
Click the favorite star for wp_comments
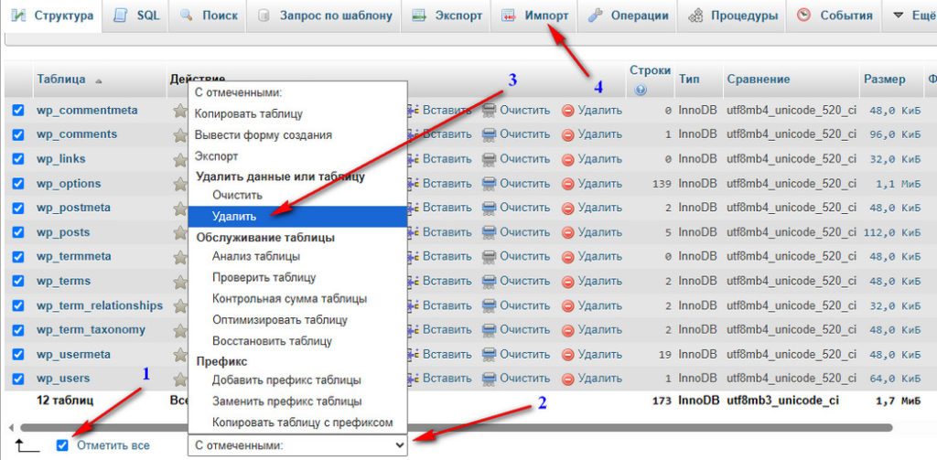180,135
